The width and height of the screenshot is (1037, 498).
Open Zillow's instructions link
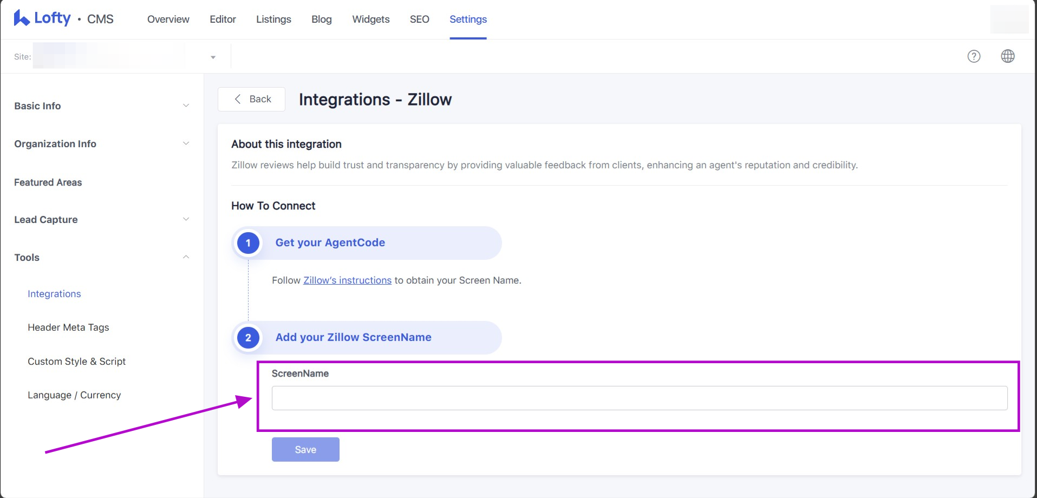pos(347,280)
